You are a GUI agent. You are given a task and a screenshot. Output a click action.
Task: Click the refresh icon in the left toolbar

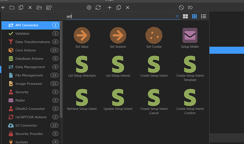[x=98, y=7]
